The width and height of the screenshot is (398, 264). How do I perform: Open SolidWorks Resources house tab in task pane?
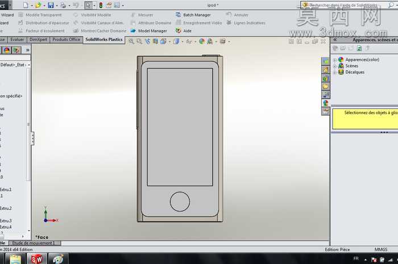(x=326, y=70)
